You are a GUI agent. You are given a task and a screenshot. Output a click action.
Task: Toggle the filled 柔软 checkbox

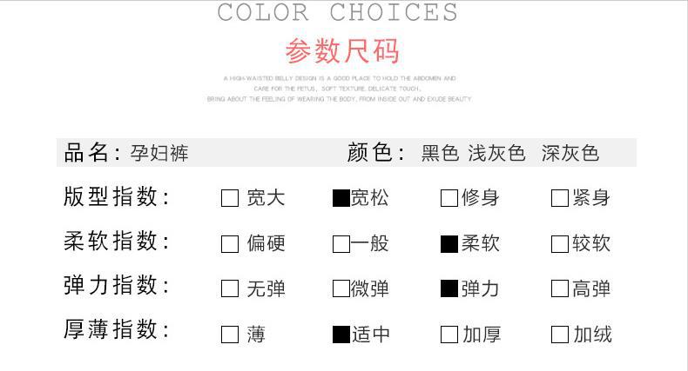tap(449, 244)
